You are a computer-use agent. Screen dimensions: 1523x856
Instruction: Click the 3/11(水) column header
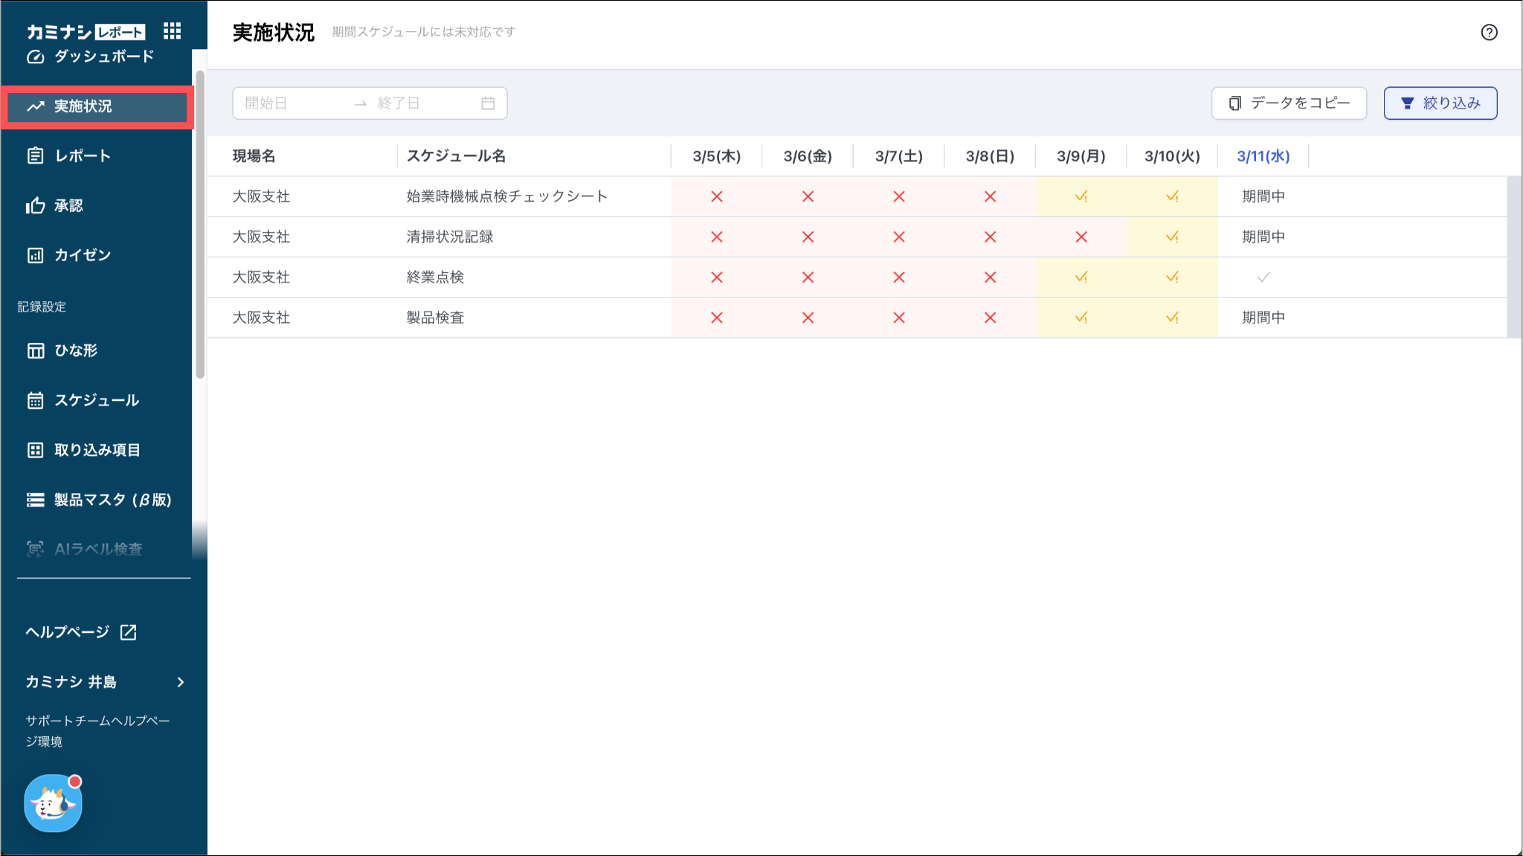1263,156
